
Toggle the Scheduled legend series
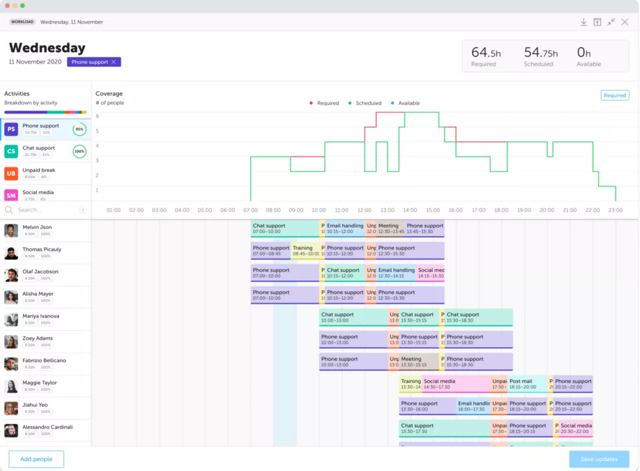point(365,104)
